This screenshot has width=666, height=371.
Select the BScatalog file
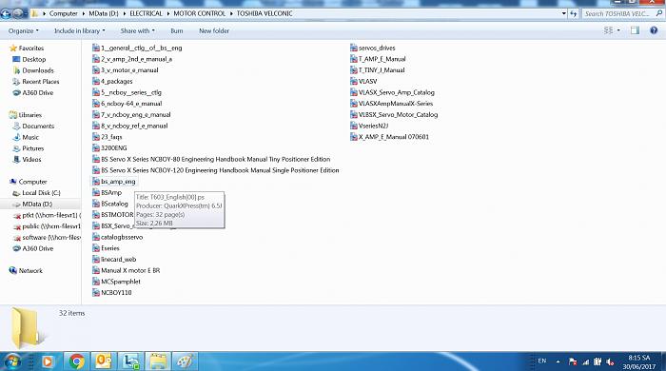coord(110,204)
